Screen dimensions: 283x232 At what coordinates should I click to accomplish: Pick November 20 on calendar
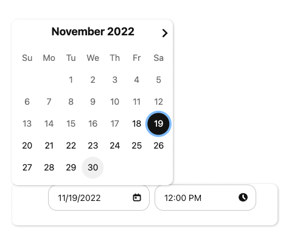[27, 146]
